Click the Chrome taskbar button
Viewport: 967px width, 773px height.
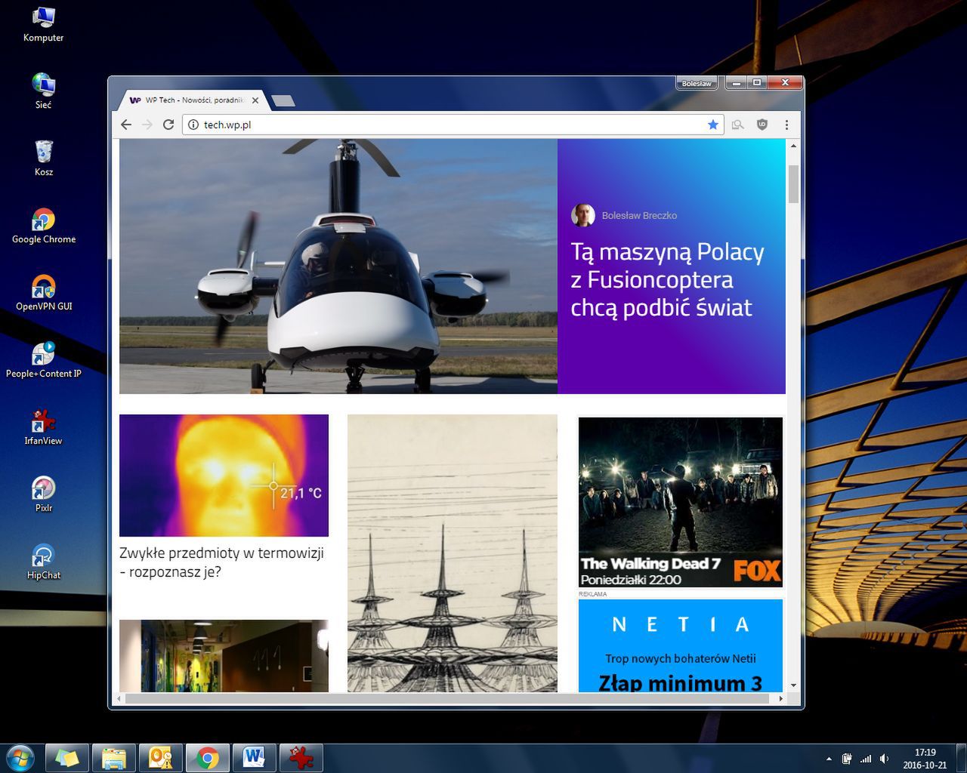[208, 758]
